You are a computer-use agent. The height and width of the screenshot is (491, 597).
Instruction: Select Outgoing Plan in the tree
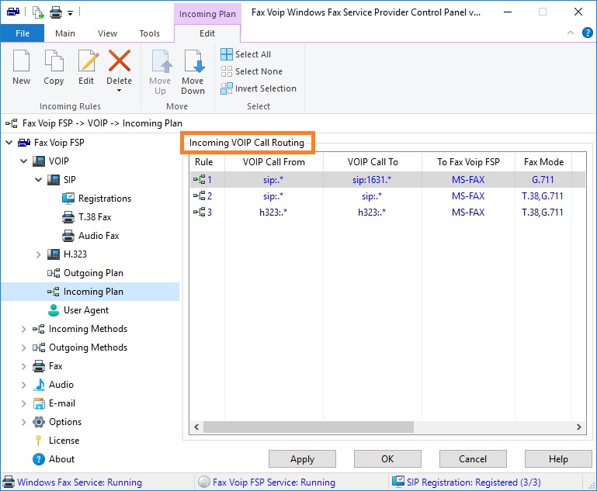(93, 273)
